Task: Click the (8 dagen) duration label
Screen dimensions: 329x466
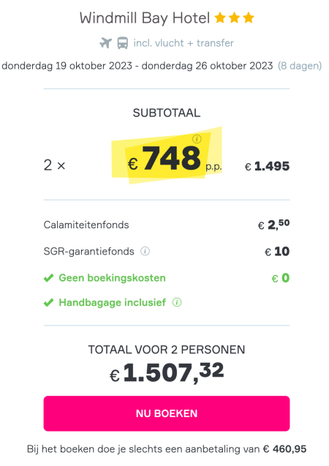Action: (x=300, y=66)
